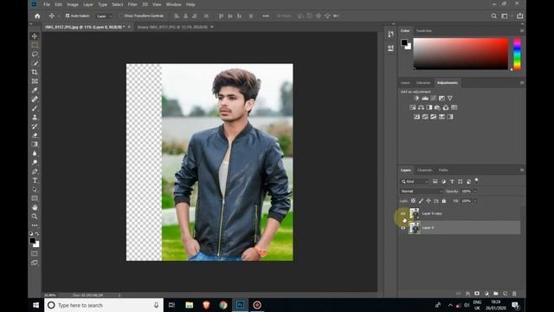Toggle lock image pixels brush icon
The height and width of the screenshot is (312, 554).
(421, 201)
